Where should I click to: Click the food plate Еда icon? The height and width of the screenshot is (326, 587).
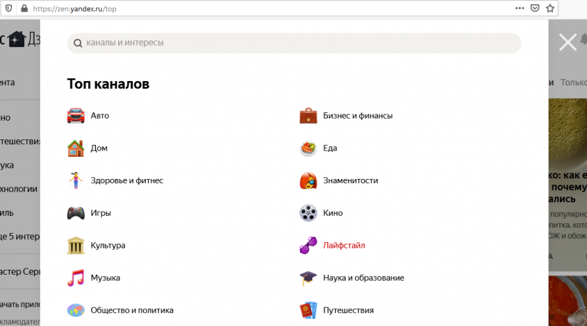click(308, 148)
